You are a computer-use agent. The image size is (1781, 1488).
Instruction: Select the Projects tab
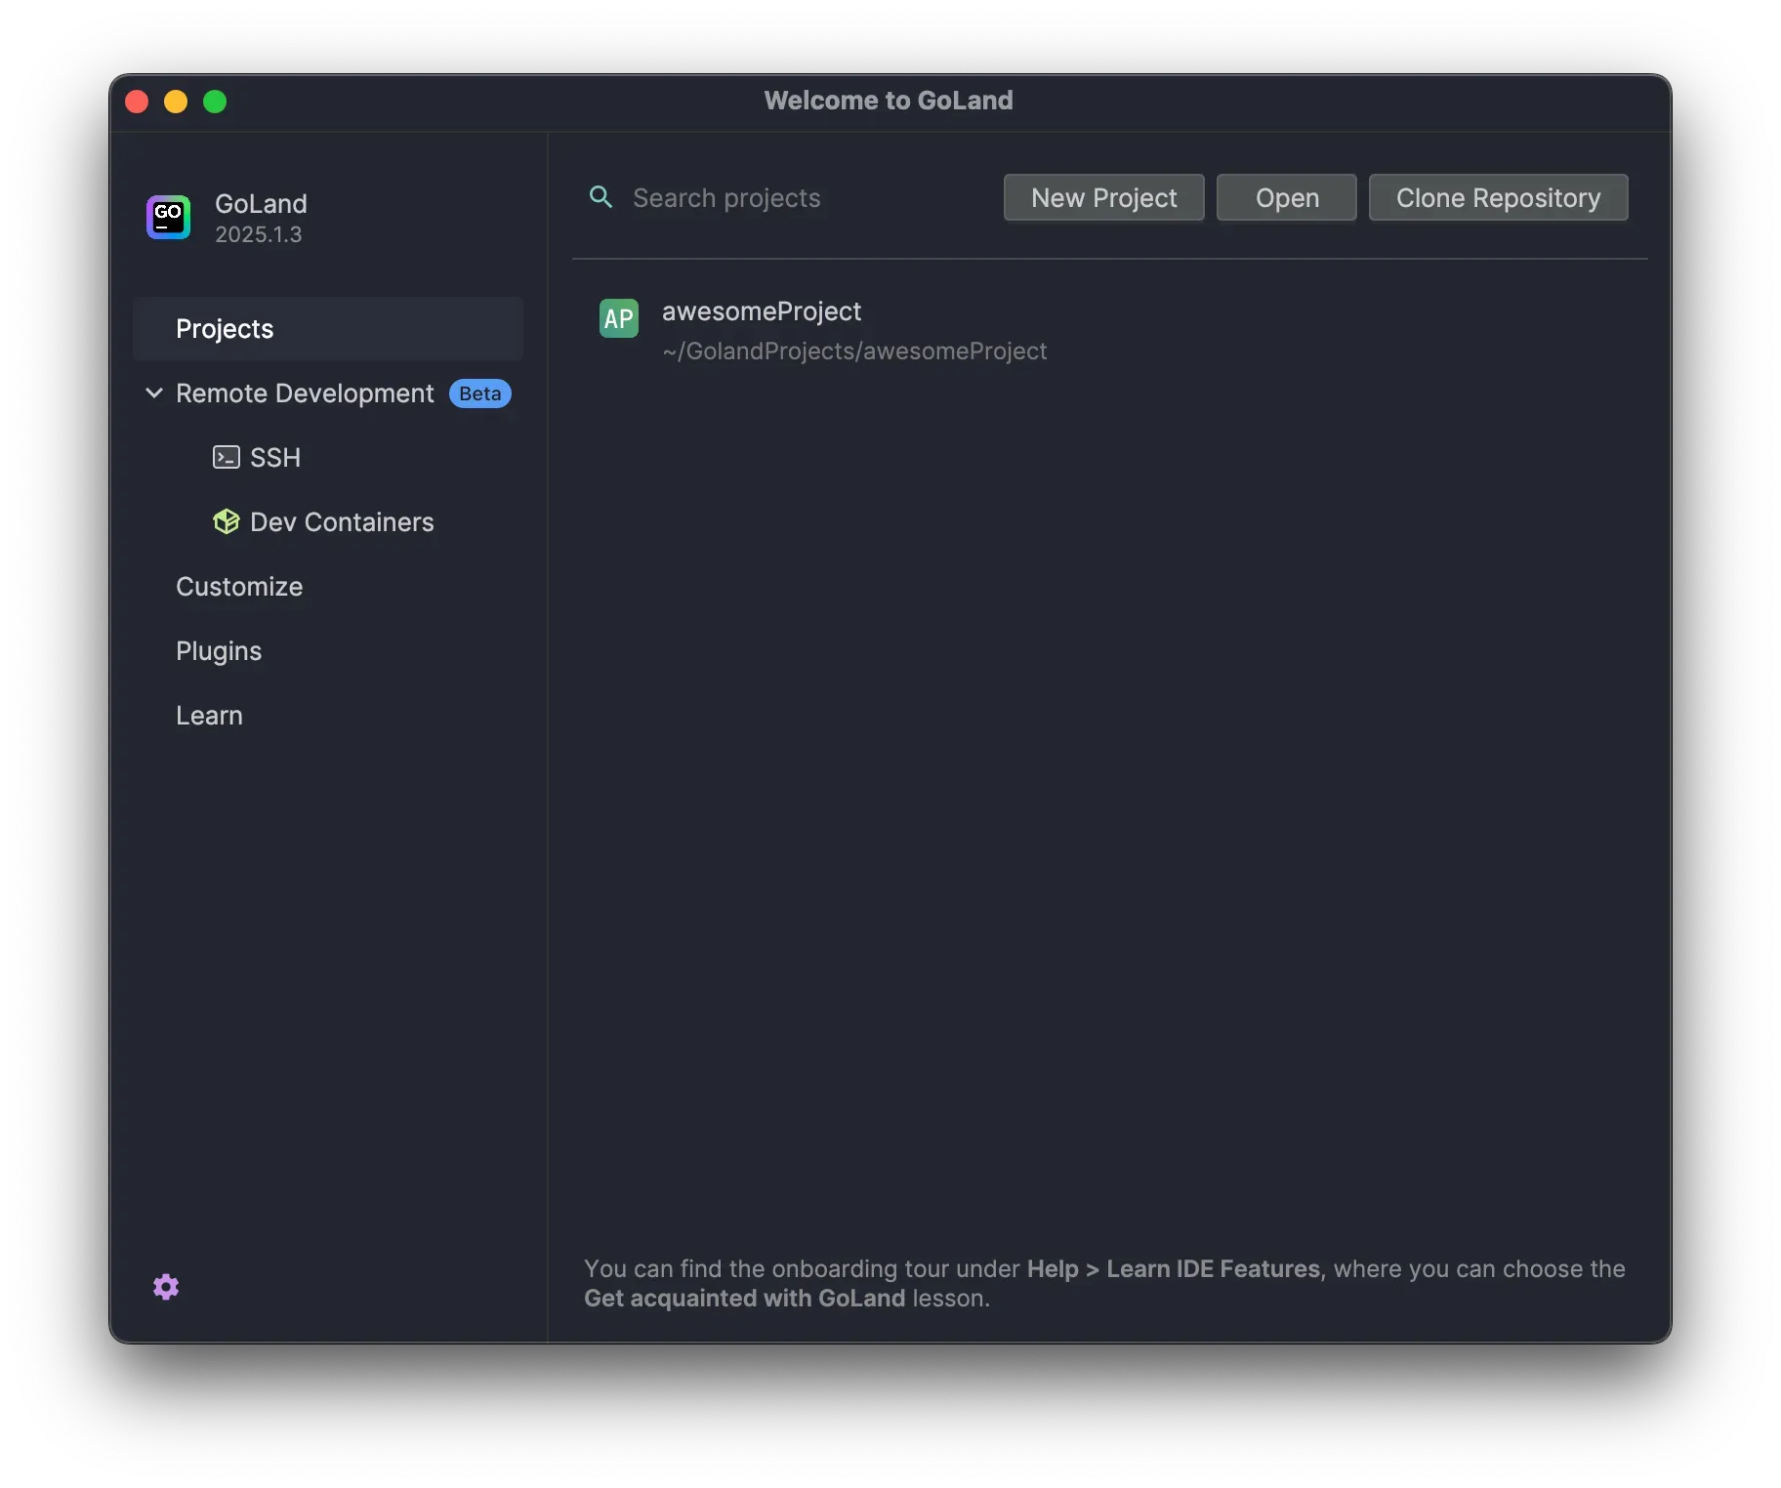(x=224, y=329)
